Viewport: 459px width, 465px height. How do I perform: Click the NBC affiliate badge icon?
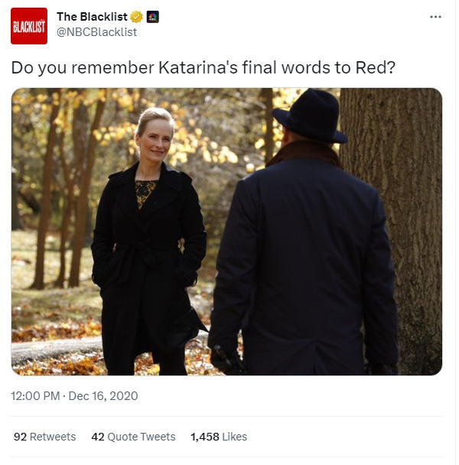(x=152, y=17)
